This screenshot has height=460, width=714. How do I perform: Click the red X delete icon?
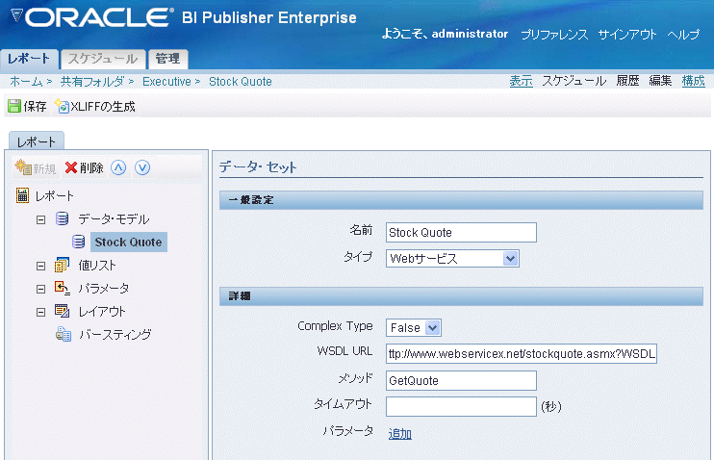pos(70,167)
